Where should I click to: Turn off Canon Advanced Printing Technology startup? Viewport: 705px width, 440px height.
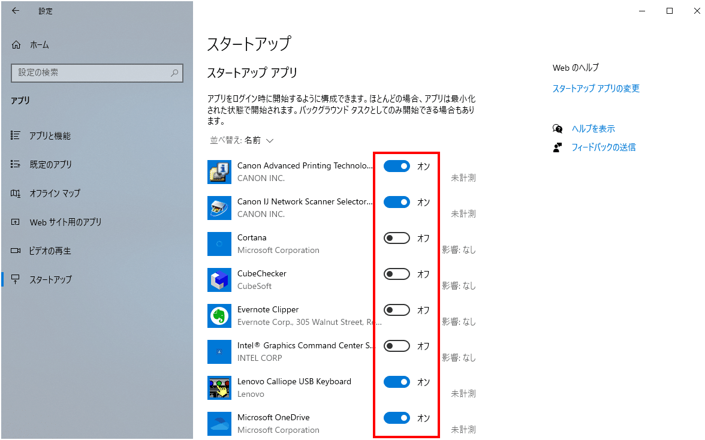[x=397, y=166]
